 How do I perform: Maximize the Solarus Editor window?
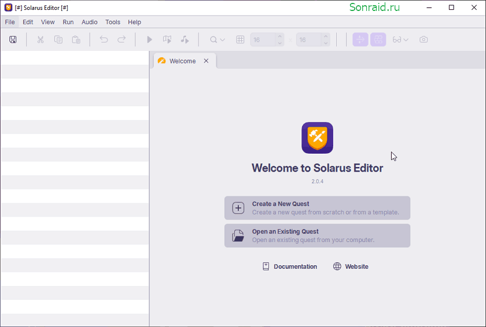pos(451,8)
